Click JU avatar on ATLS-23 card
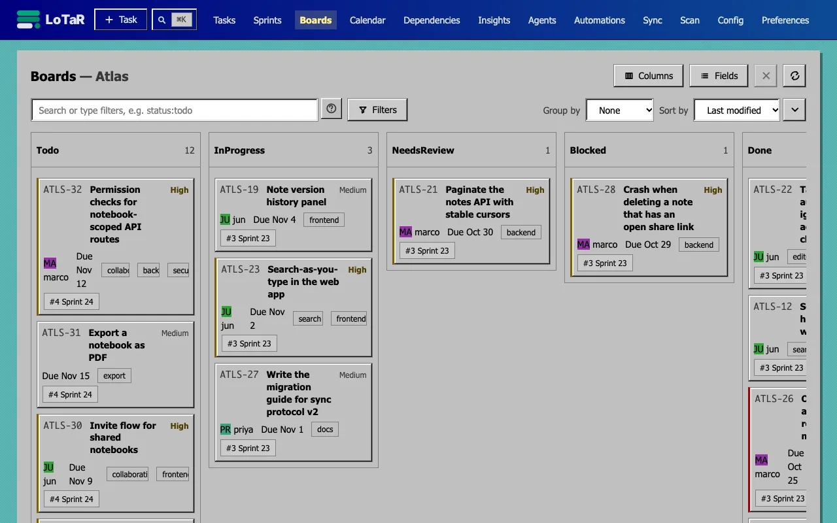Viewport: 837px width, 523px height. tap(226, 312)
